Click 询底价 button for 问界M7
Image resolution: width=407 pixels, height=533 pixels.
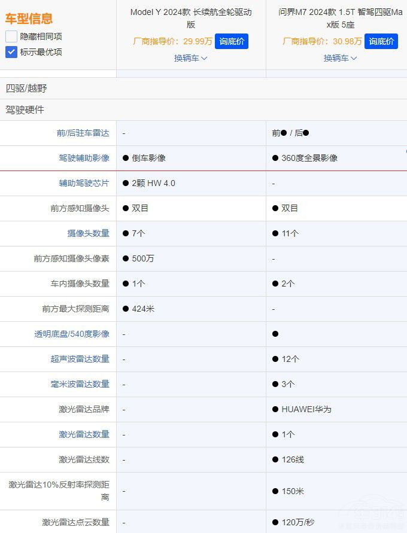coord(381,41)
